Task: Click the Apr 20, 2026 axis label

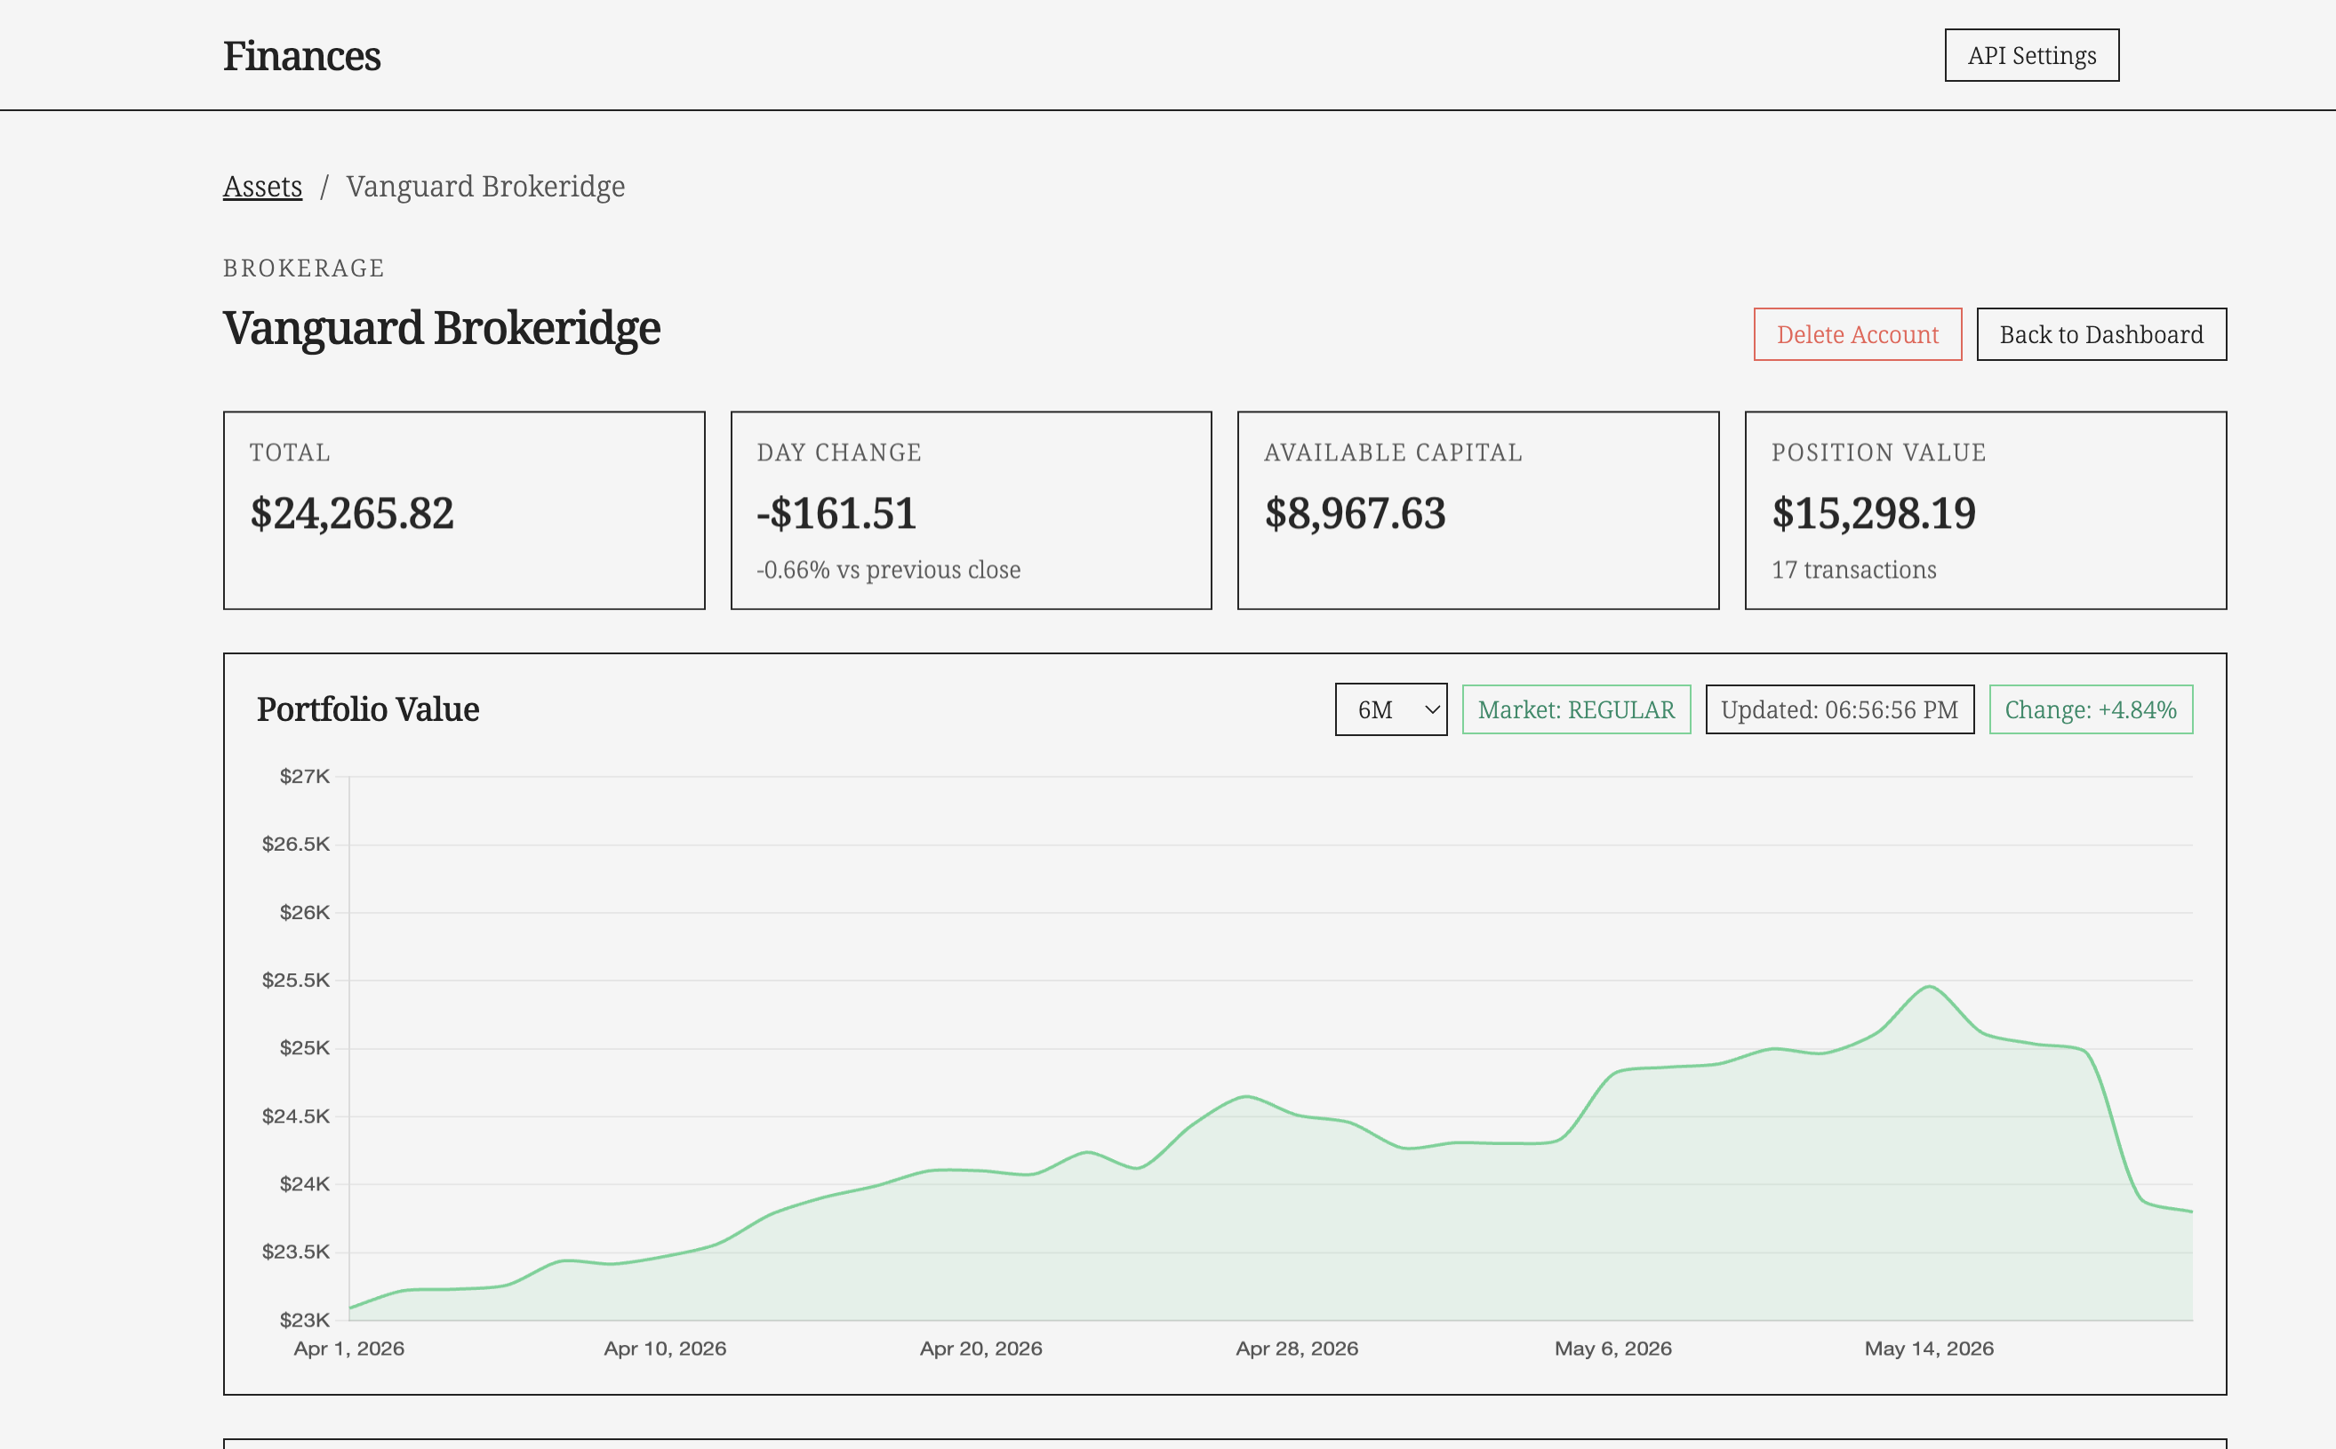Action: tap(981, 1349)
